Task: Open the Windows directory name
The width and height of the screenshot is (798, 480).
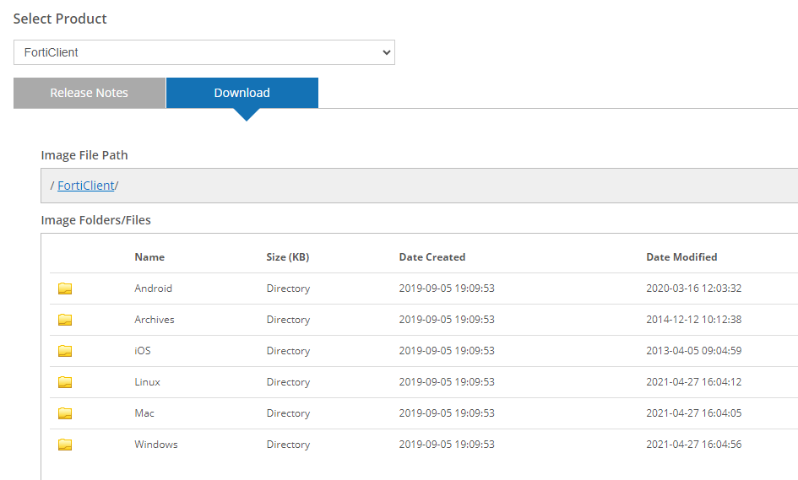Action: coord(155,445)
